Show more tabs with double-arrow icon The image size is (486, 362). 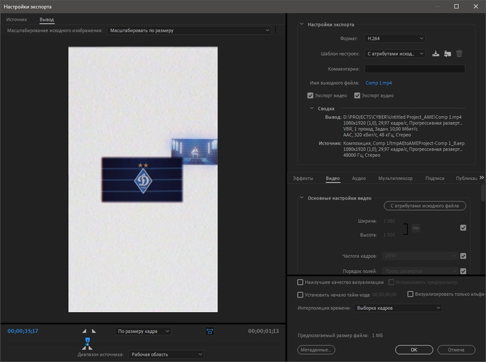482,178
